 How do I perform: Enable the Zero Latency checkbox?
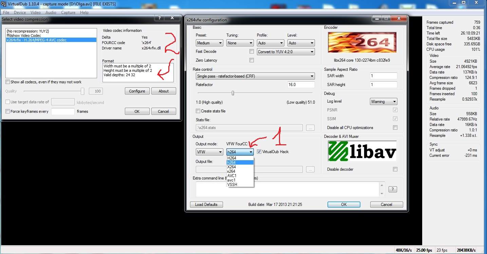pyautogui.click(x=251, y=60)
